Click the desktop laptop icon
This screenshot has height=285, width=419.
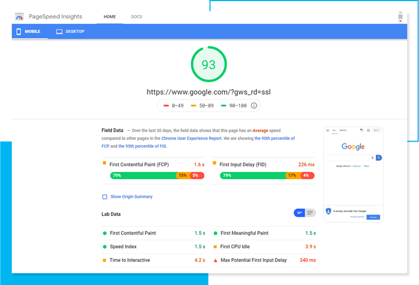(59, 31)
